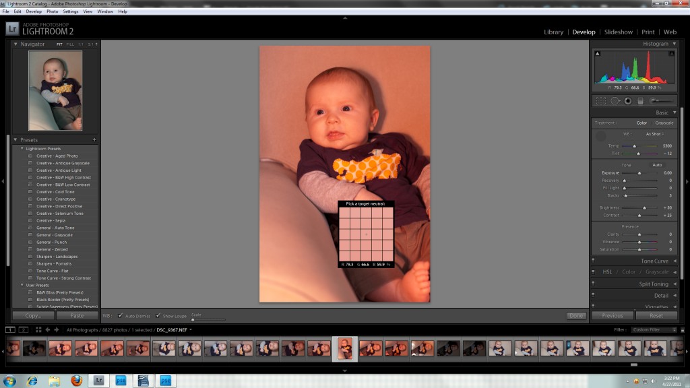Switch to the Library module

pos(554,32)
